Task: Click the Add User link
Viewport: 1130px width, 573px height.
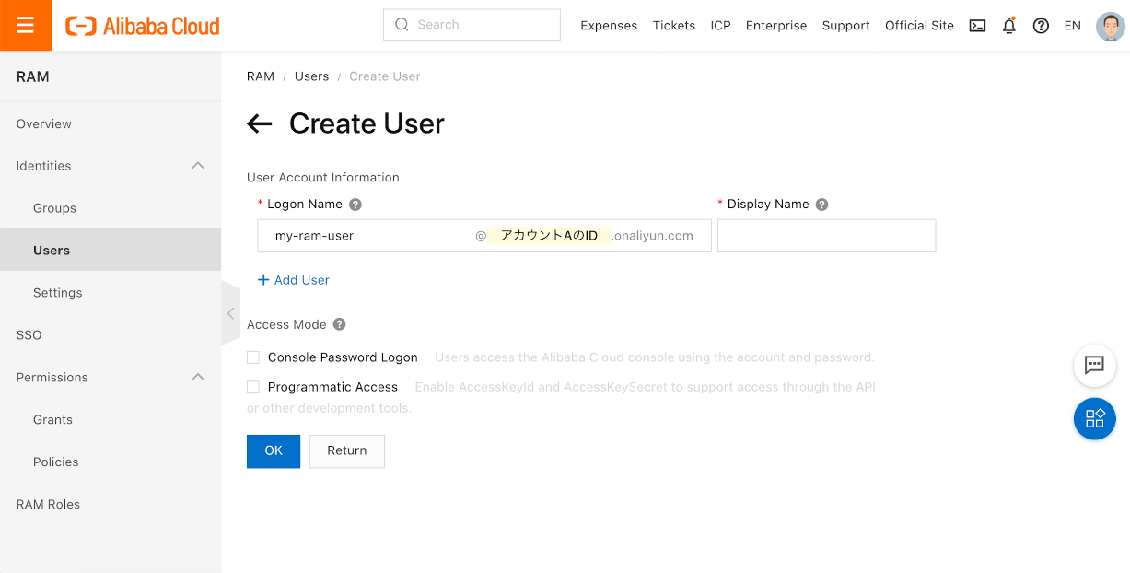Action: coord(294,280)
